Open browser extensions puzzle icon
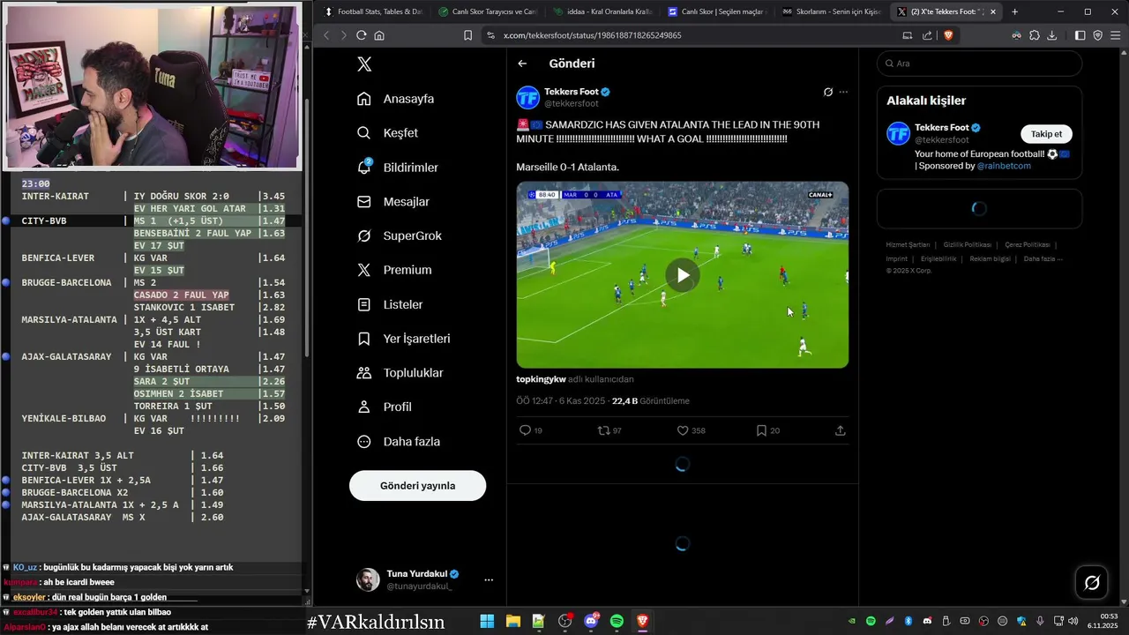This screenshot has height=635, width=1129. click(x=1035, y=35)
